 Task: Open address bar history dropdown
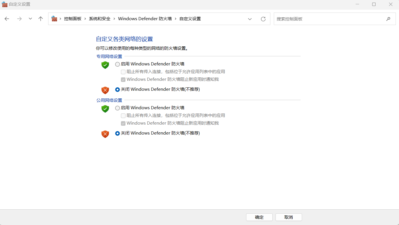coord(250,19)
